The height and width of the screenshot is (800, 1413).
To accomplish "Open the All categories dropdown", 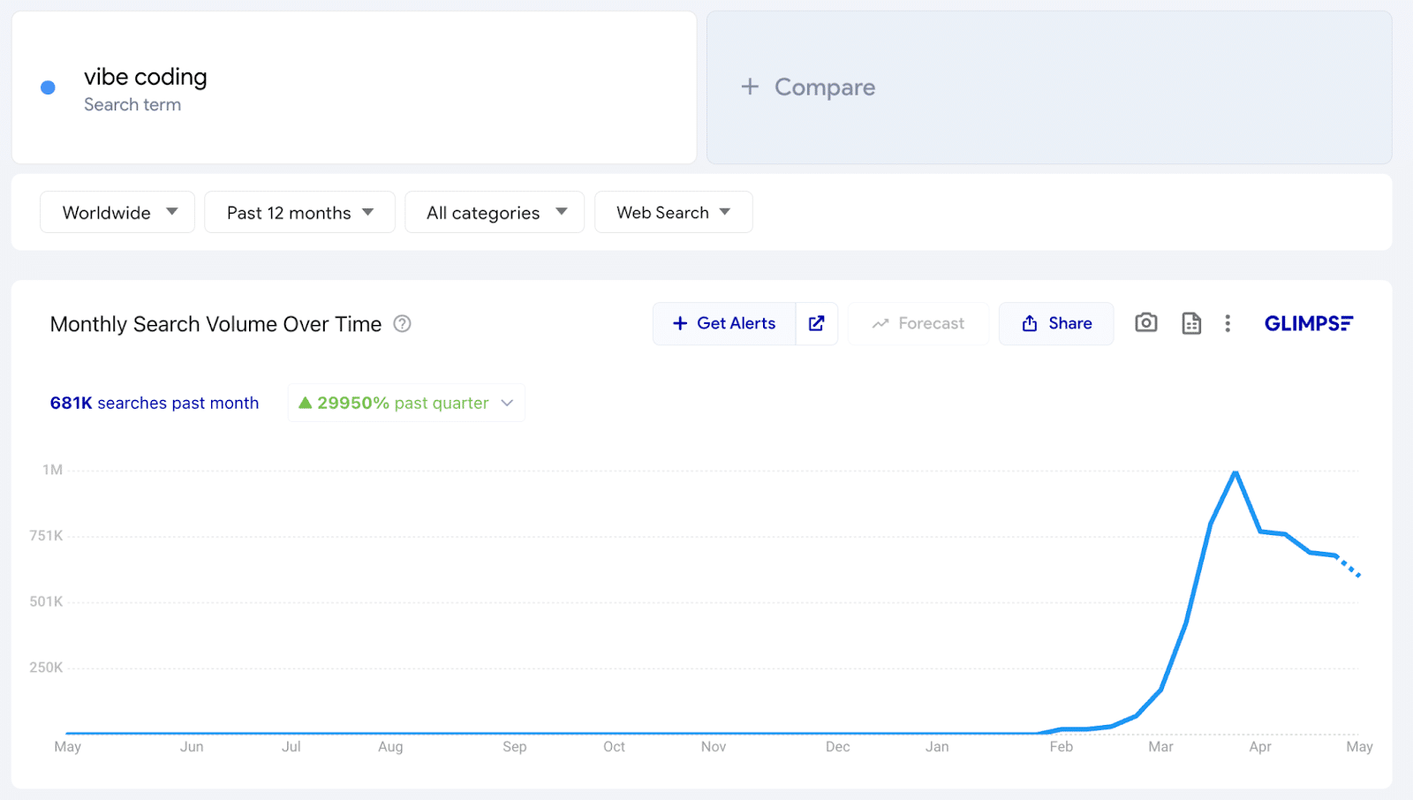I will pyautogui.click(x=495, y=212).
